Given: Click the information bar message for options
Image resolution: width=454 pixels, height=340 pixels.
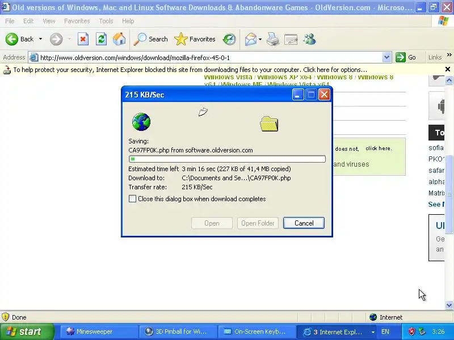Looking at the screenshot, I should point(190,70).
